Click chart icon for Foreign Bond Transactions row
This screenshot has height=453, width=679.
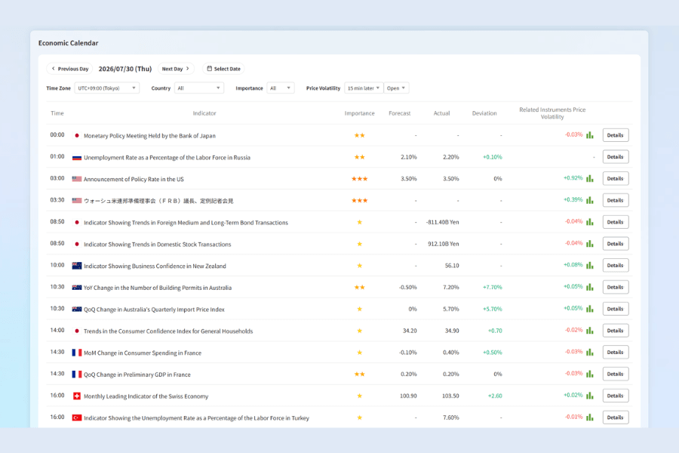[590, 222]
